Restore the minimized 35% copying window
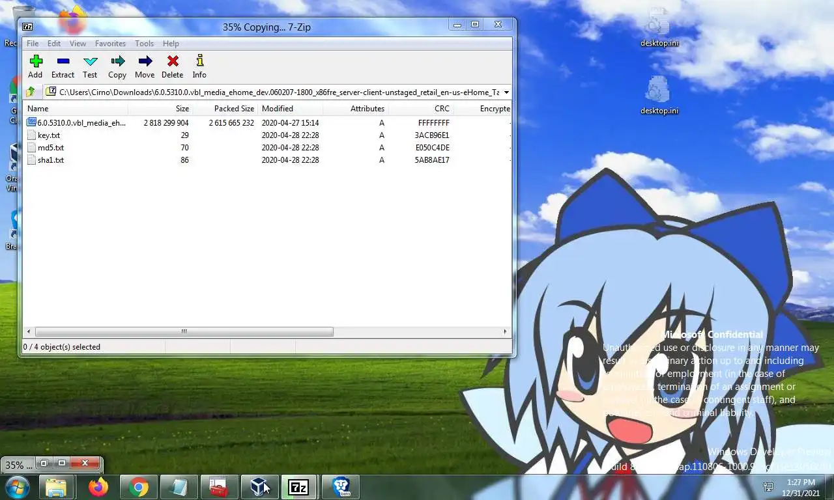 coord(44,464)
